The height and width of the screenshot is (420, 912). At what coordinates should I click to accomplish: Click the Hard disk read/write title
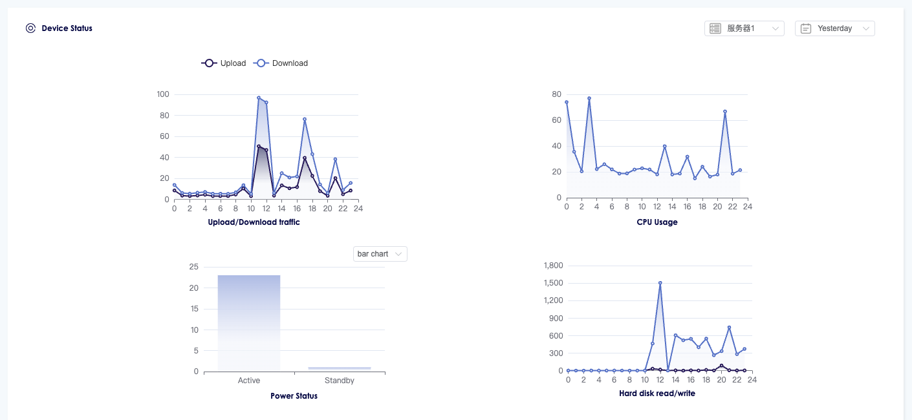point(657,394)
